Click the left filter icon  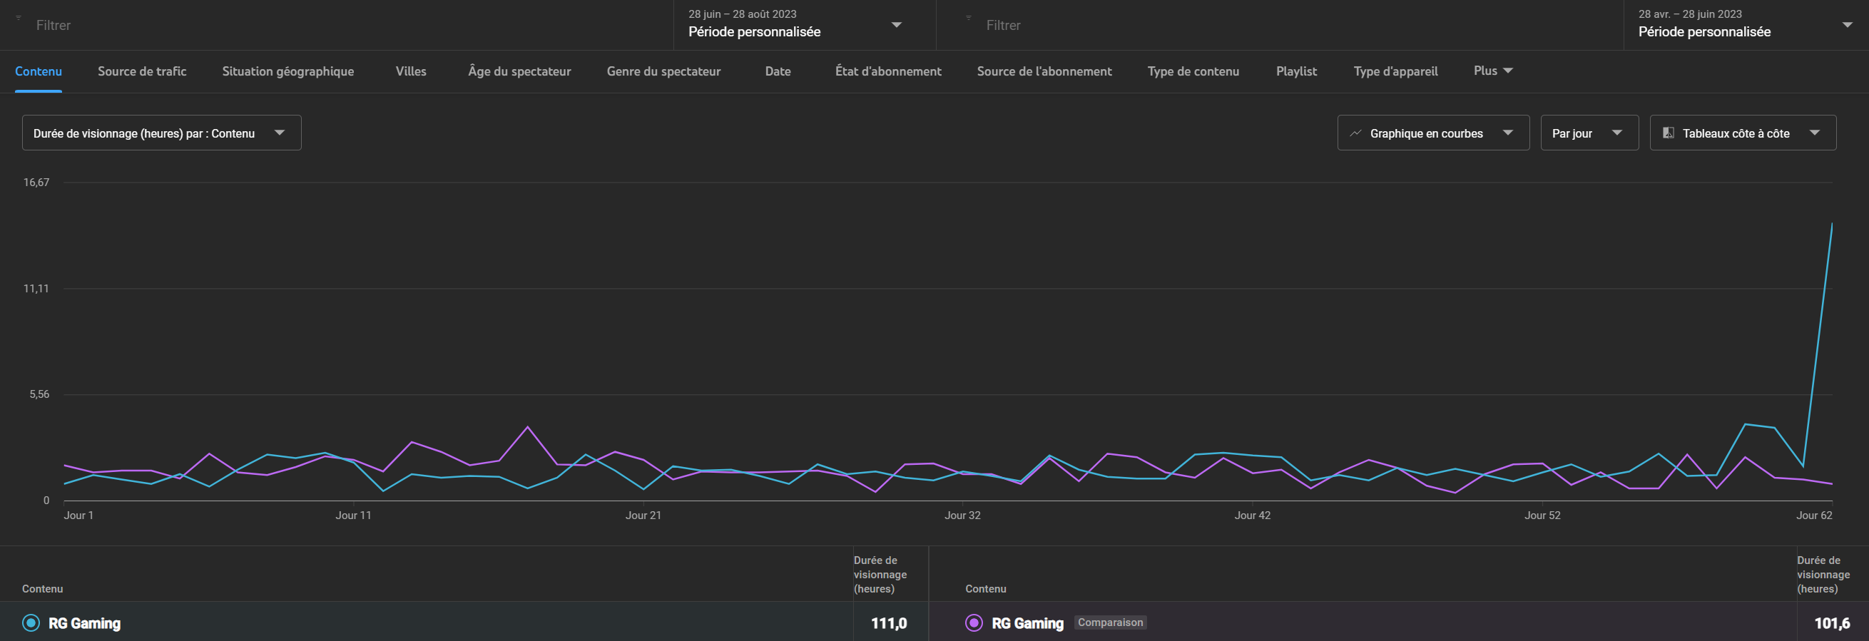19,17
